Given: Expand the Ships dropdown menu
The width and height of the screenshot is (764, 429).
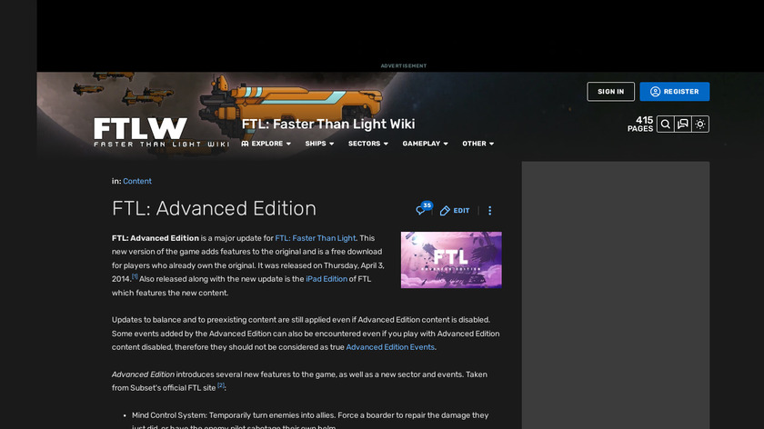Looking at the screenshot, I should click(x=319, y=144).
